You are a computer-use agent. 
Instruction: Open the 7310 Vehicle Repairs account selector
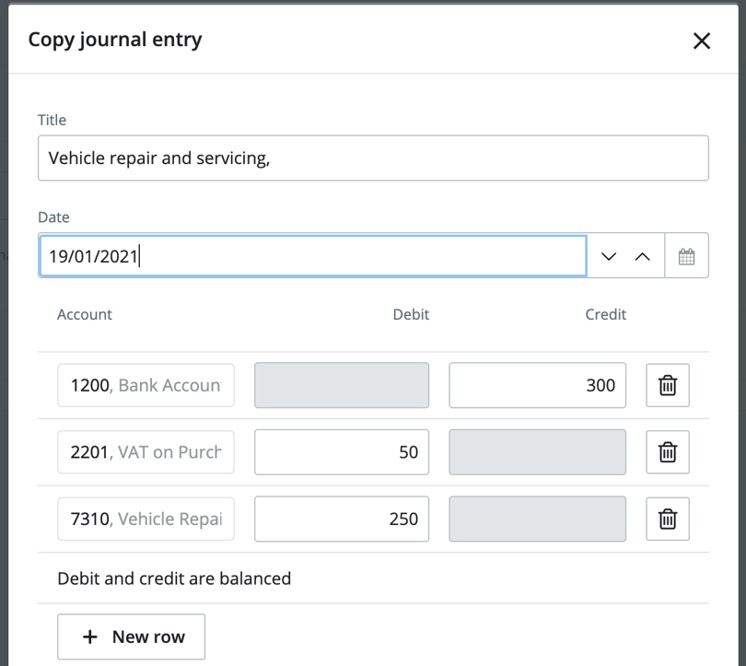146,520
